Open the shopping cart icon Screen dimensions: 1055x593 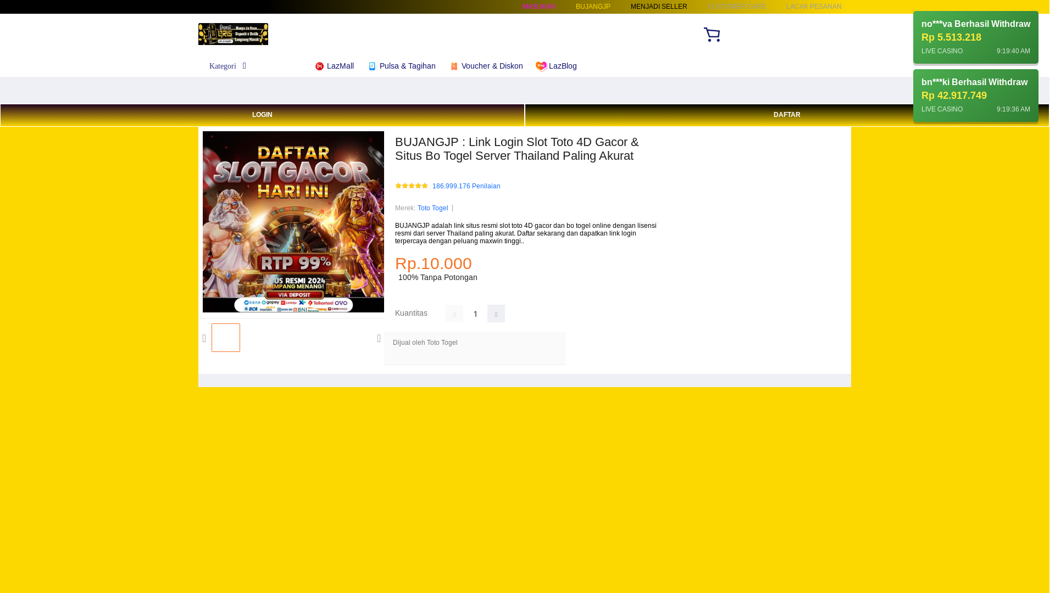[x=712, y=35]
